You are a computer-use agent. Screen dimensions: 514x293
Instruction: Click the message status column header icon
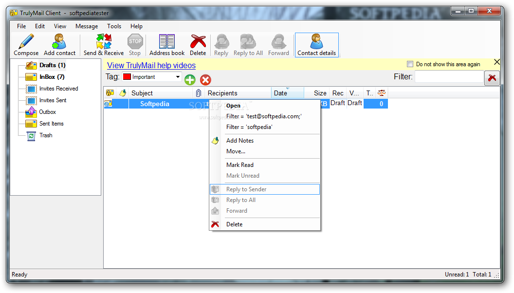point(110,93)
